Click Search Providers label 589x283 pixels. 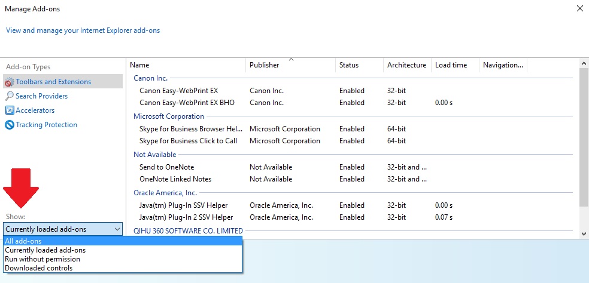42,96
